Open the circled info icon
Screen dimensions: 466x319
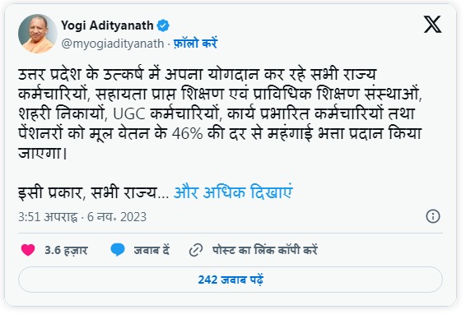tap(433, 216)
